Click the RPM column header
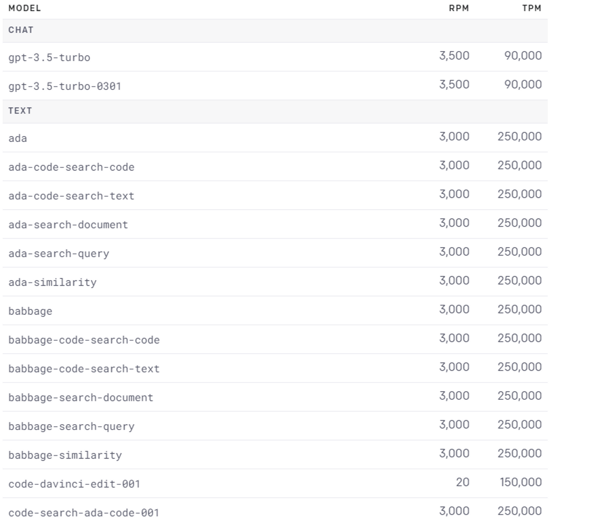This screenshot has width=597, height=520. click(459, 8)
